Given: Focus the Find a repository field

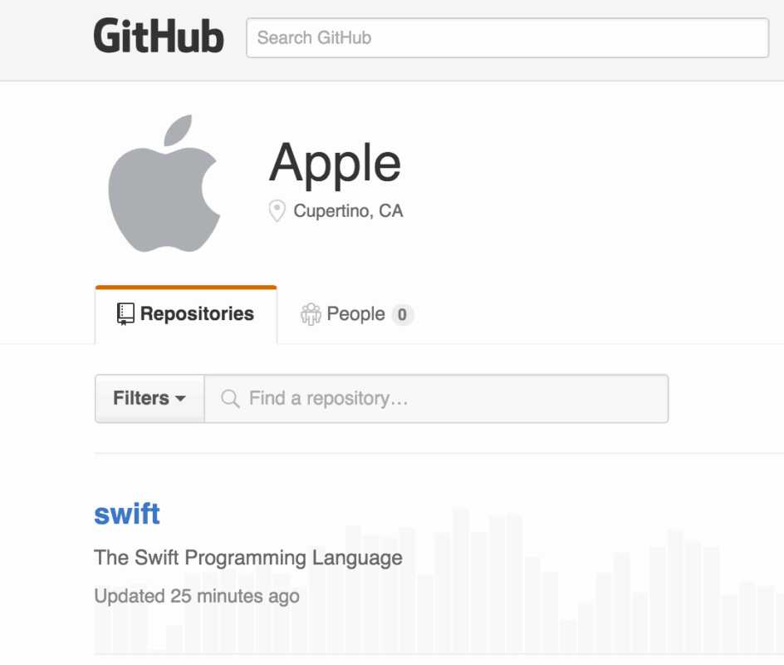Looking at the screenshot, I should (448, 399).
